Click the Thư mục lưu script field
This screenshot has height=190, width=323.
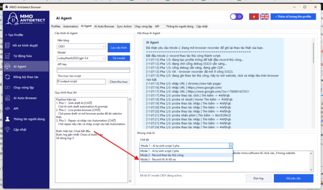(81, 81)
